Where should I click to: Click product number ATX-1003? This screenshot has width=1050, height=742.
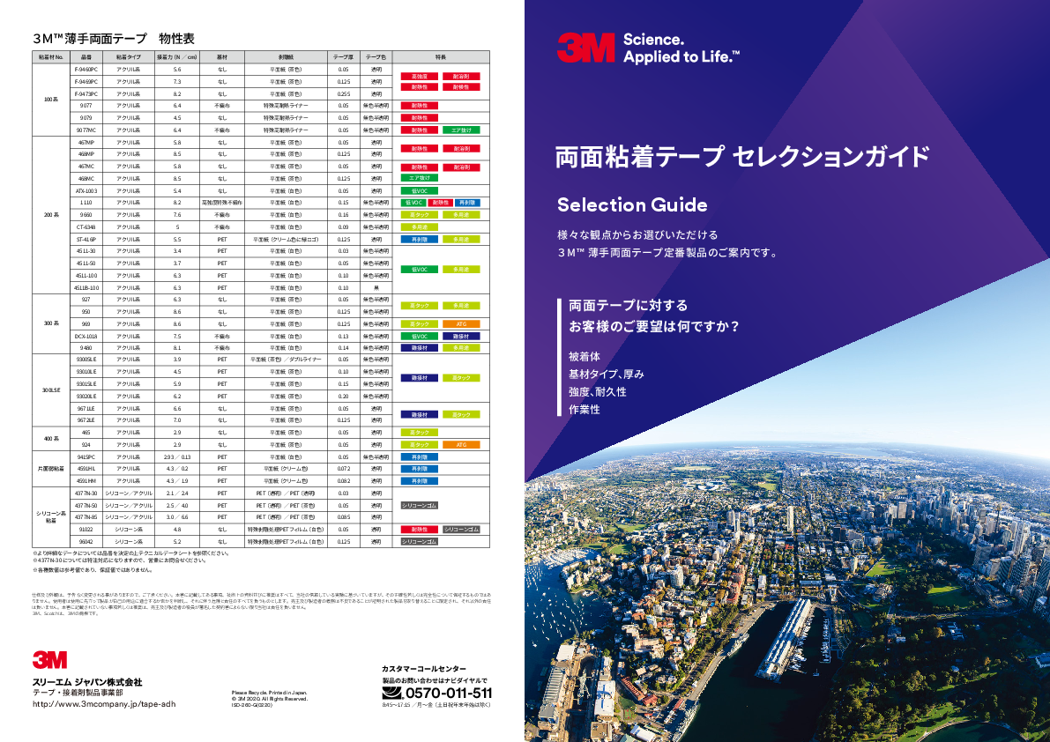click(86, 190)
